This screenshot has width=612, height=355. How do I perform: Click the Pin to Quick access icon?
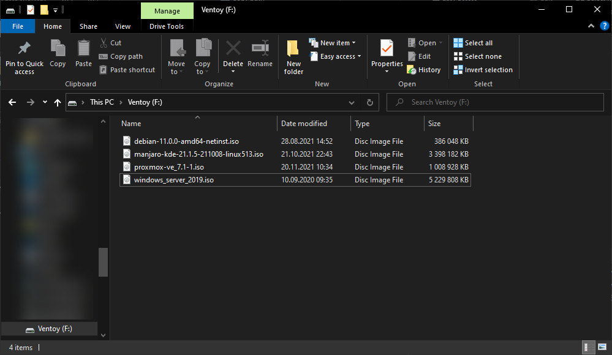tap(25, 49)
